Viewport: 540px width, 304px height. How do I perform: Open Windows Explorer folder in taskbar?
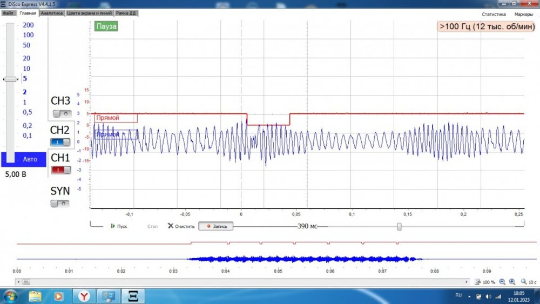(x=35, y=296)
